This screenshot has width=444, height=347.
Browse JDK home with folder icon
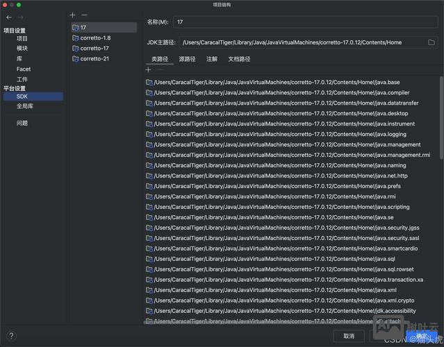coord(431,42)
